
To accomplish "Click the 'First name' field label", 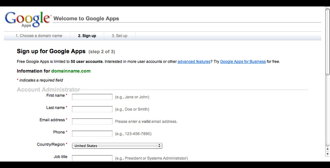I will (55, 95).
